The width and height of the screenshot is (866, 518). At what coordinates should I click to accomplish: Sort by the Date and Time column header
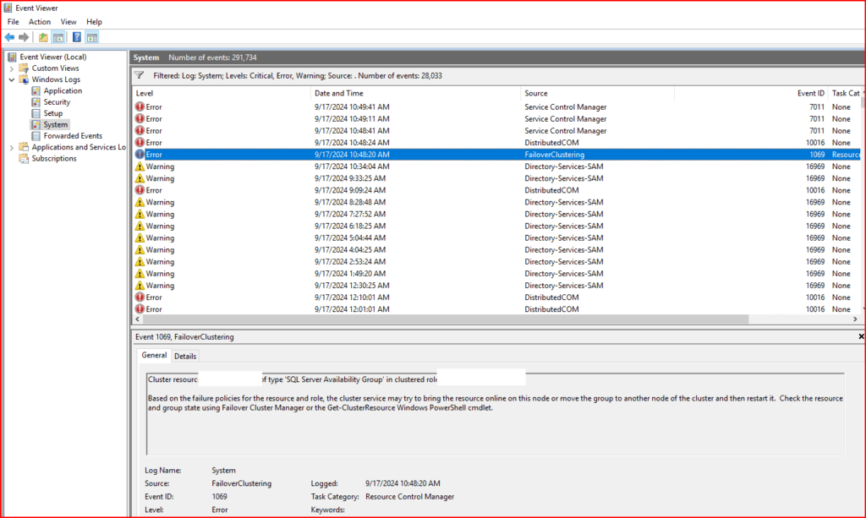(x=338, y=93)
